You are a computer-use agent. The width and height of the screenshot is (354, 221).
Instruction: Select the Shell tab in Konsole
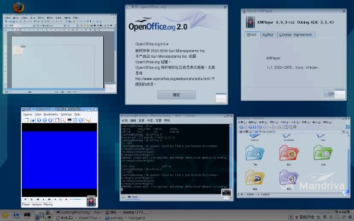[133, 197]
